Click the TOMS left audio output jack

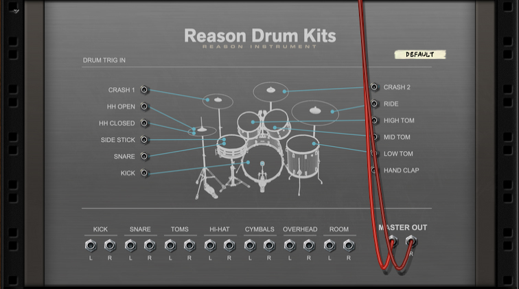[170, 246]
